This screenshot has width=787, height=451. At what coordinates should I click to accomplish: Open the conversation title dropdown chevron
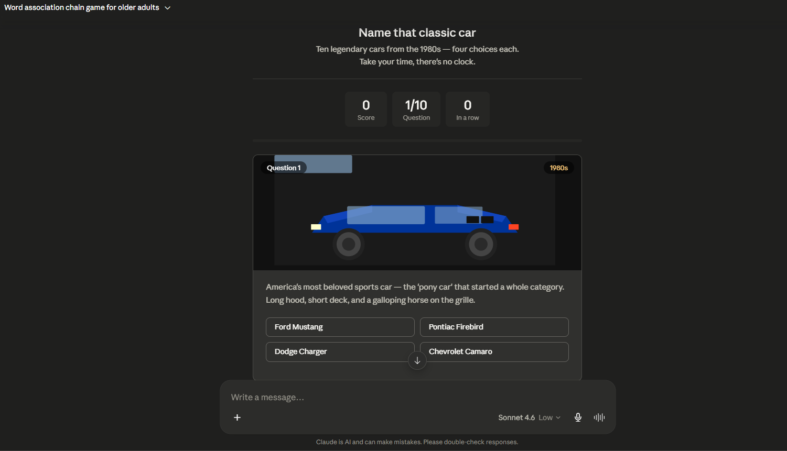coord(168,8)
